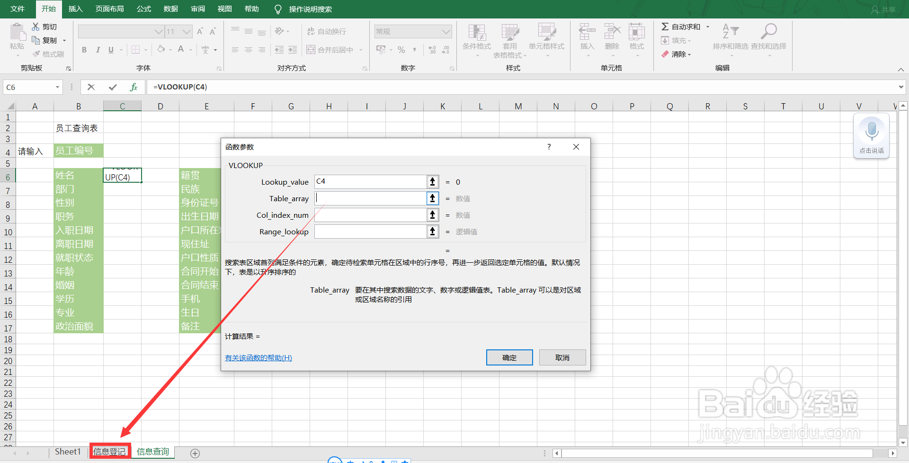Open the font size dropdown
909x463 pixels.
pos(186,31)
